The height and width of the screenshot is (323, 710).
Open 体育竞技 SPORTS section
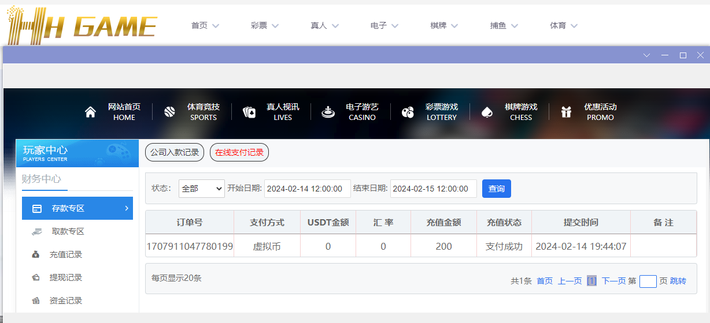pyautogui.click(x=204, y=112)
